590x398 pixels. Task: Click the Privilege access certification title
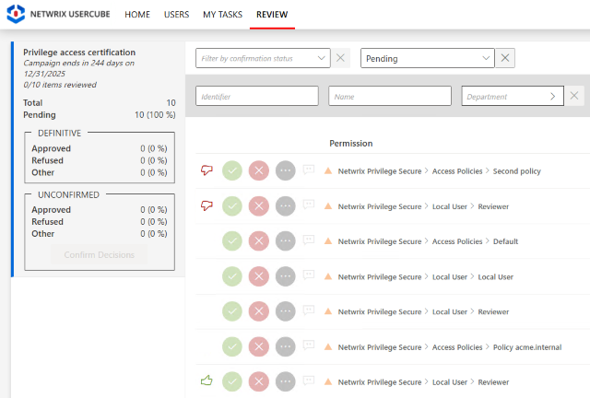79,53
